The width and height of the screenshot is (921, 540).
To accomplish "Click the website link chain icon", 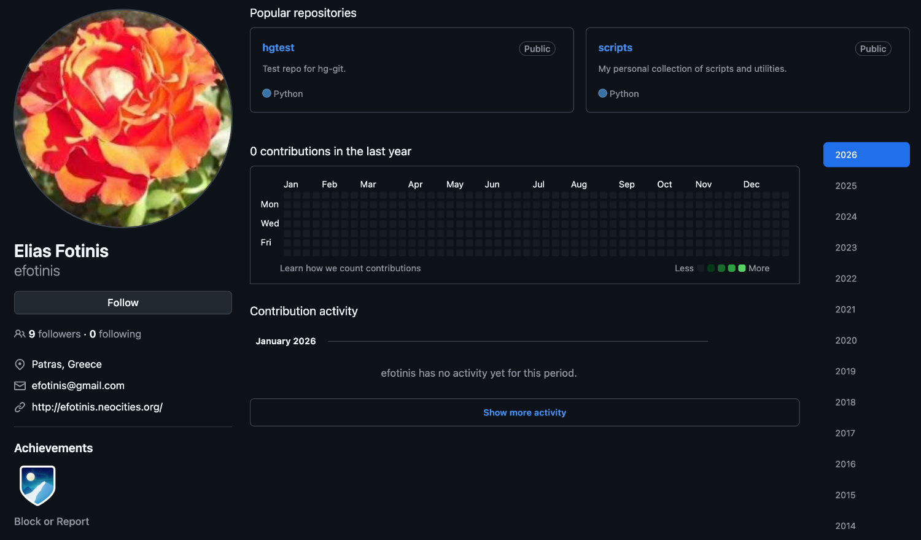I will point(20,407).
